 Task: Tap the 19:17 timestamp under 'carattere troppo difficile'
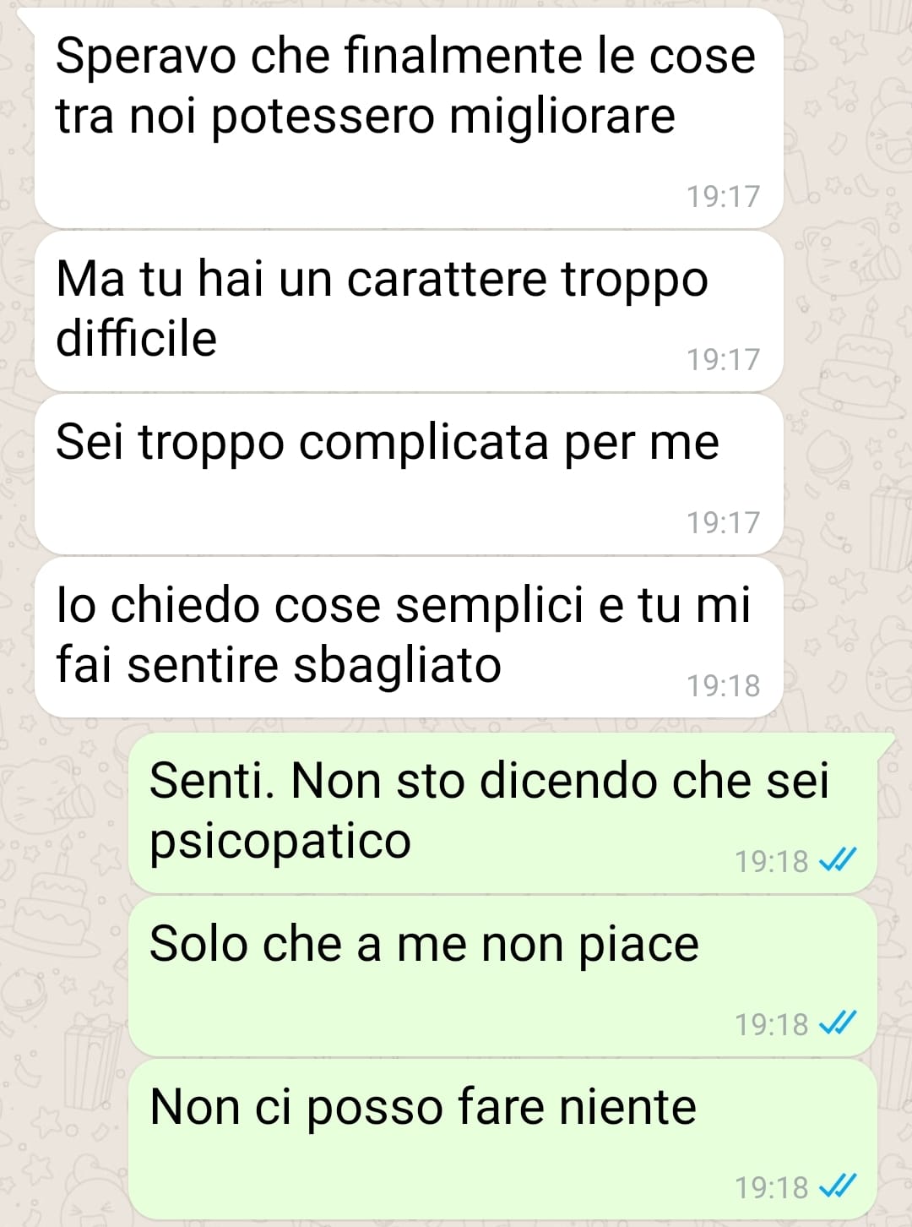tap(723, 359)
